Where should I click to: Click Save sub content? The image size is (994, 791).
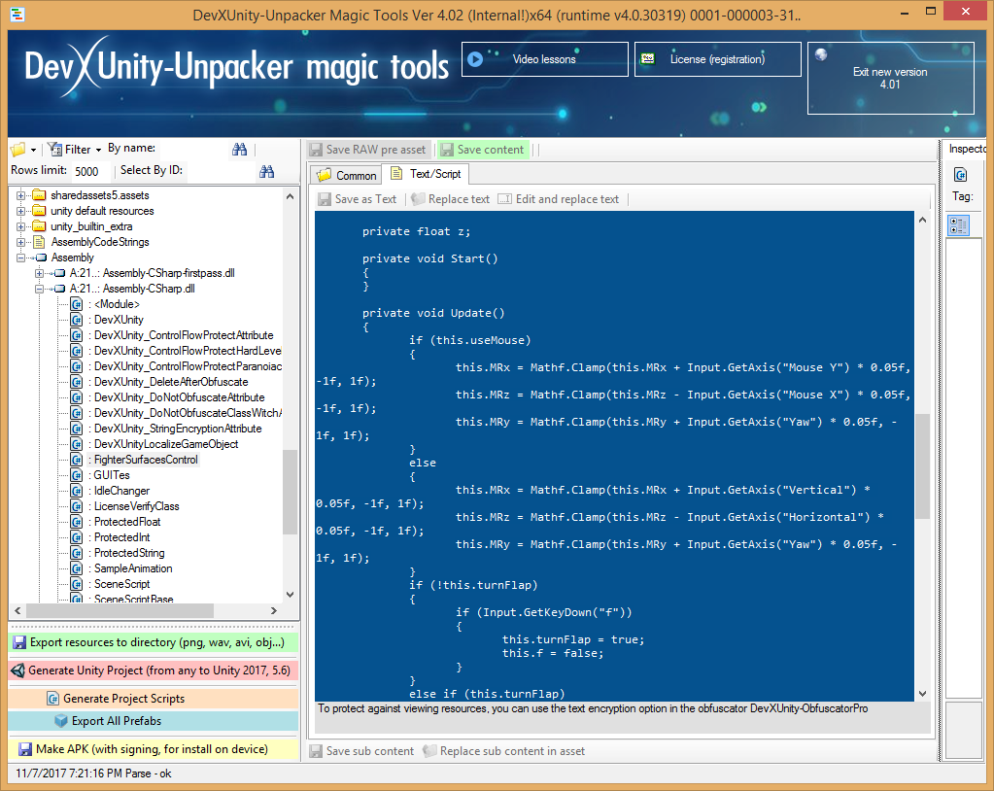pyautogui.click(x=362, y=751)
